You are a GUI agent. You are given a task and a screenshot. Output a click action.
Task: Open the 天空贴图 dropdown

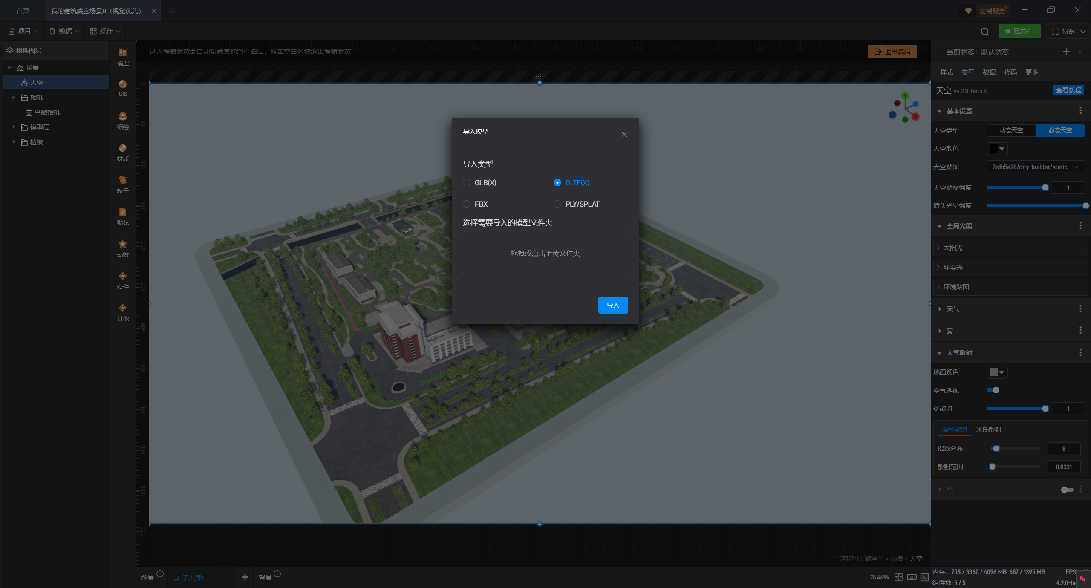click(1035, 167)
